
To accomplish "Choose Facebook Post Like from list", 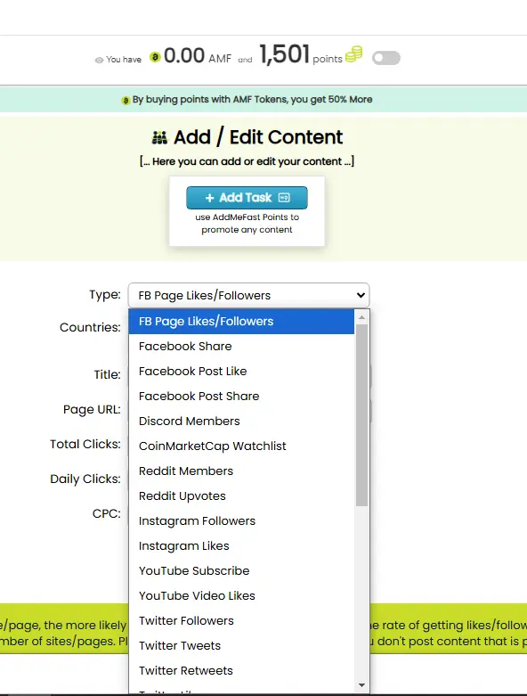I will [x=241, y=371].
